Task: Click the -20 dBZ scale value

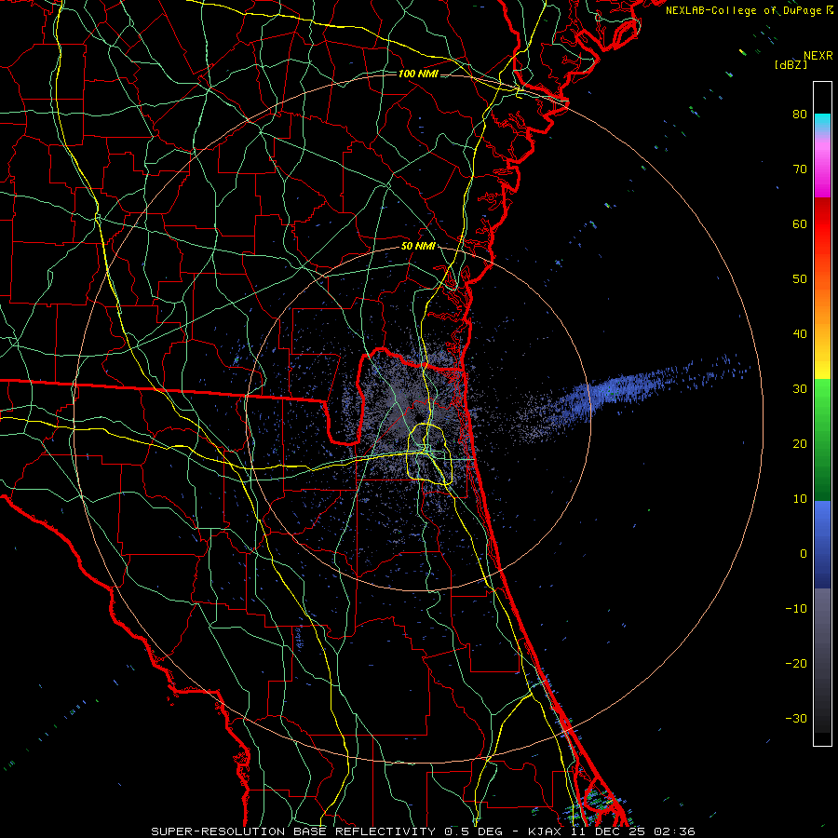Action: [x=796, y=664]
